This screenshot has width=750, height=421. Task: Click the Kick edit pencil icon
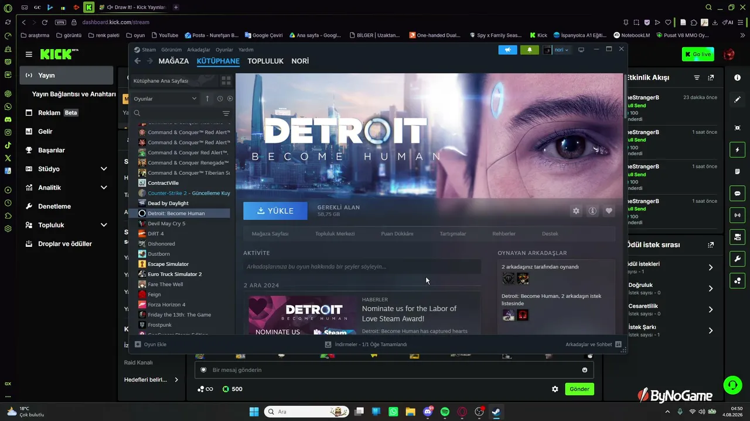(x=737, y=99)
